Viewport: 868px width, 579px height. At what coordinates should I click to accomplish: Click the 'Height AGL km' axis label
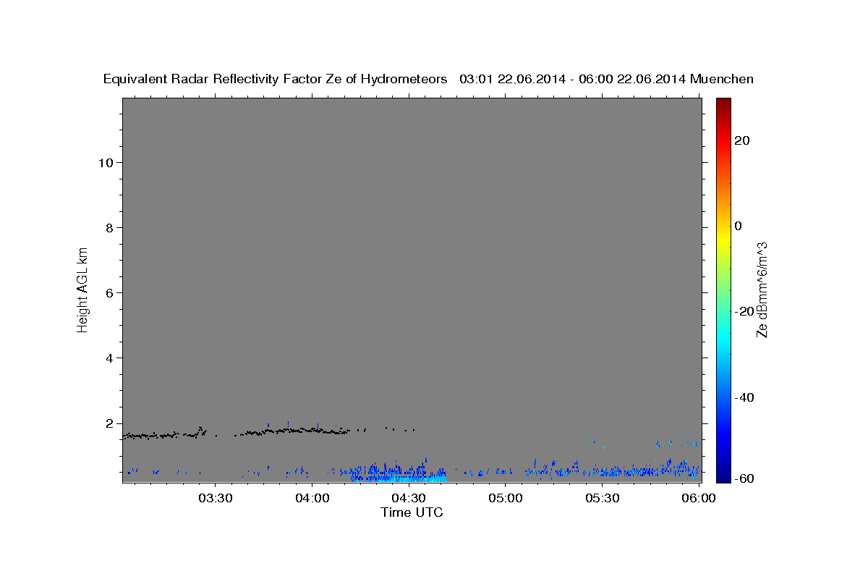coord(82,289)
